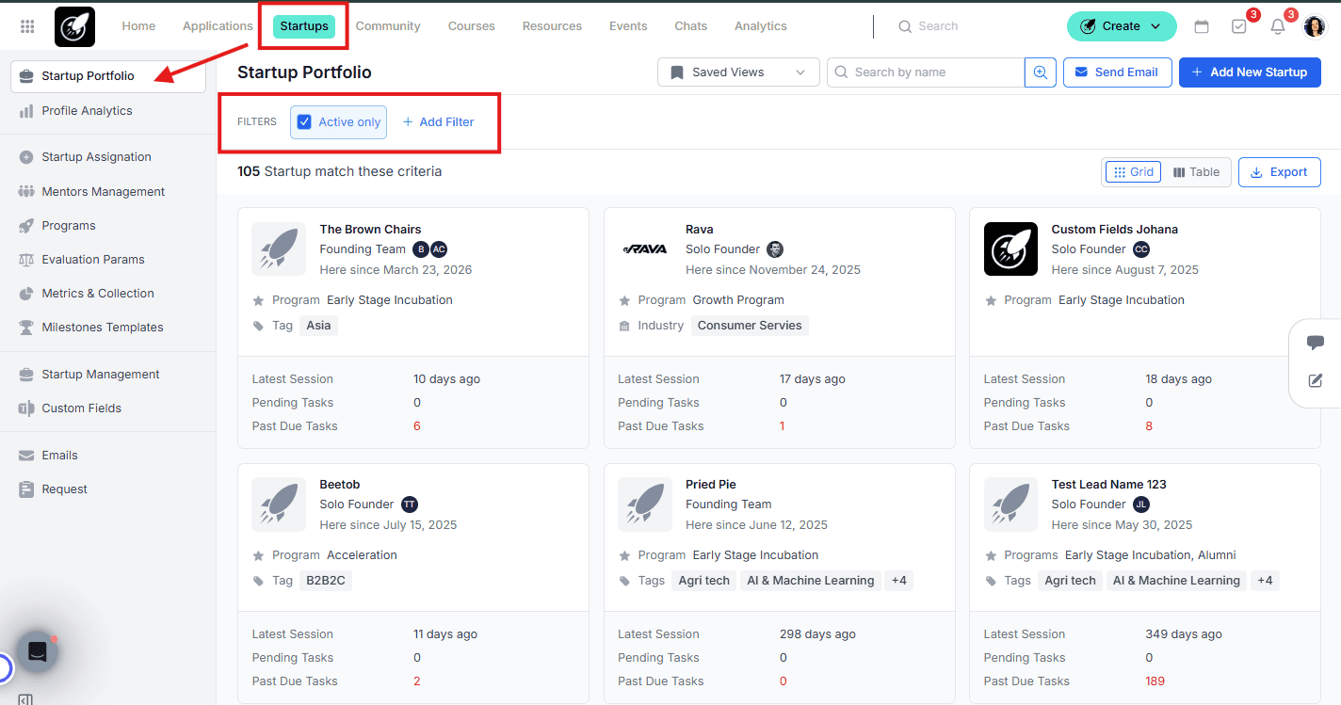Open the Chats tab
Screen dimensions: 1341x705
[x=691, y=26]
